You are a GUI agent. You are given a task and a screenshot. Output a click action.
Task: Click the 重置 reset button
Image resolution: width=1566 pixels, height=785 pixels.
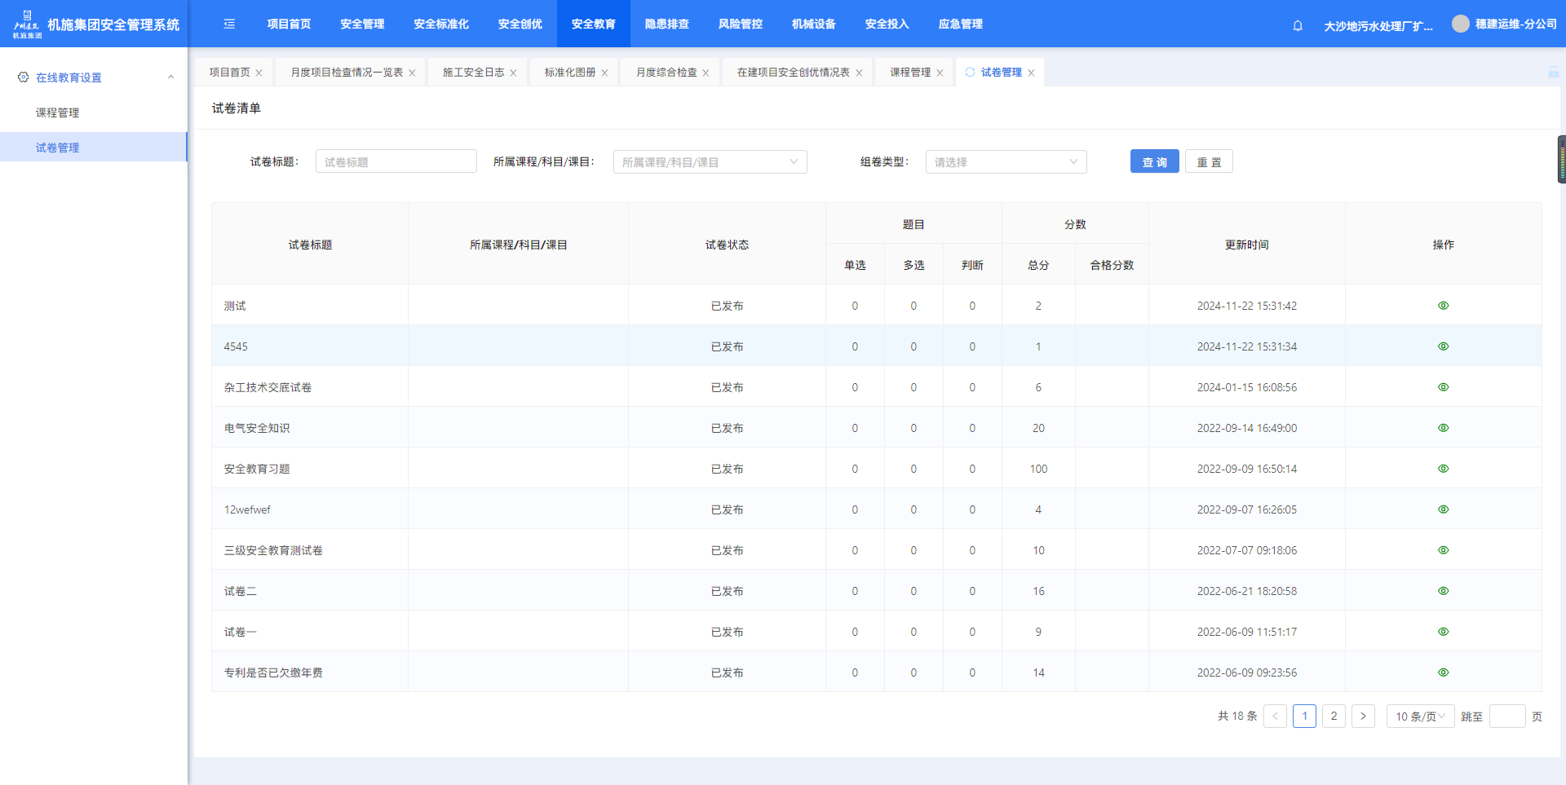pyautogui.click(x=1208, y=162)
